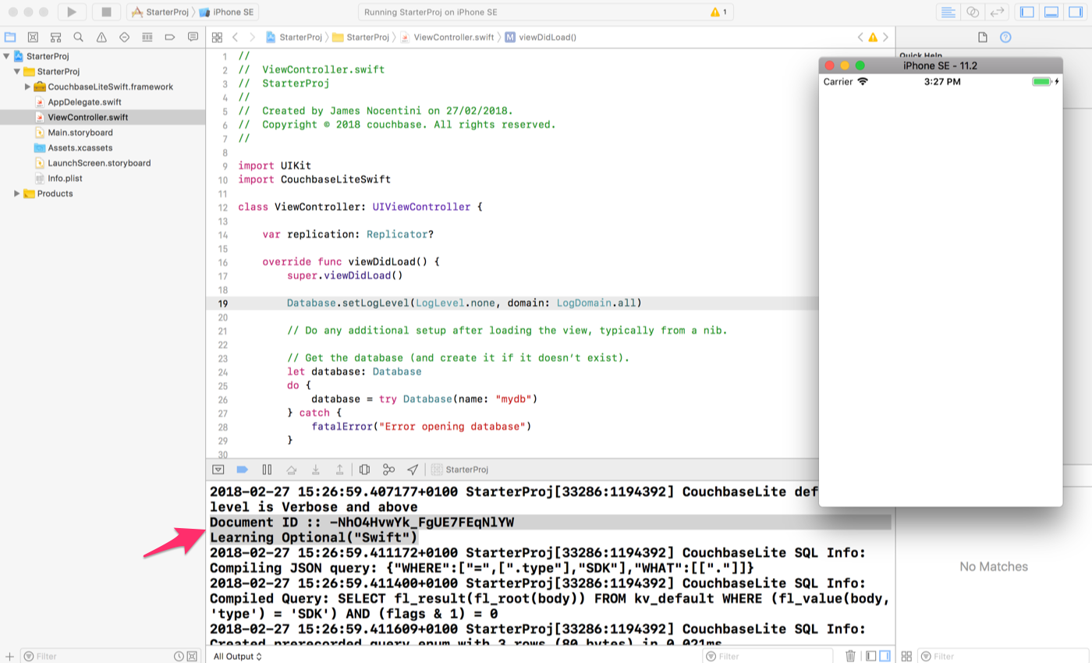Open the Report navigator speech bubble
Viewport: 1092px width, 663px height.
tap(192, 37)
